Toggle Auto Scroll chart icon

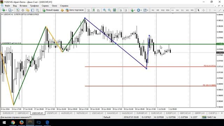pos(121,10)
